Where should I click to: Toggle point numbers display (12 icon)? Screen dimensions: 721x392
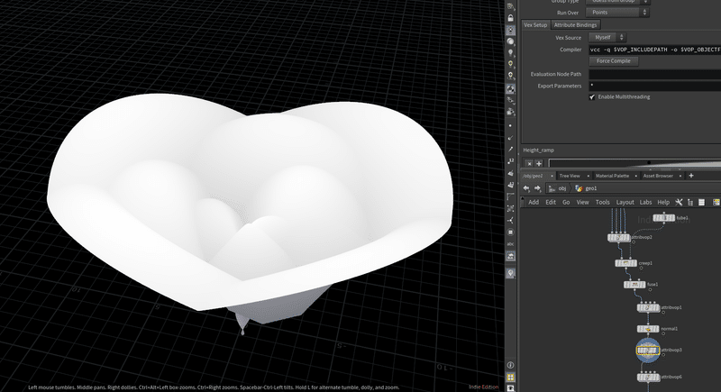pos(510,160)
